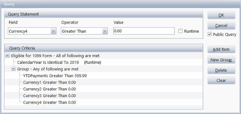Create a New Group
The width and height of the screenshot is (241, 114).
click(221, 60)
